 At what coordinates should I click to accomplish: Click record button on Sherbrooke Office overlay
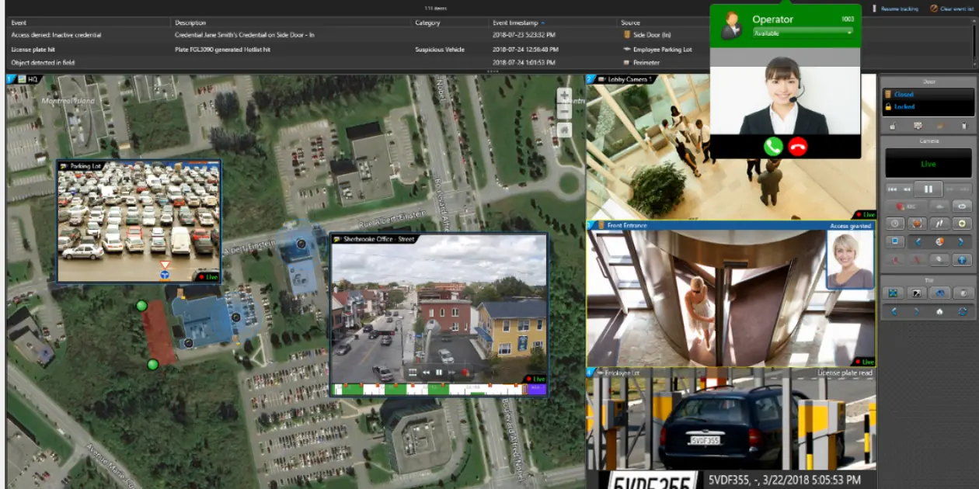(465, 373)
